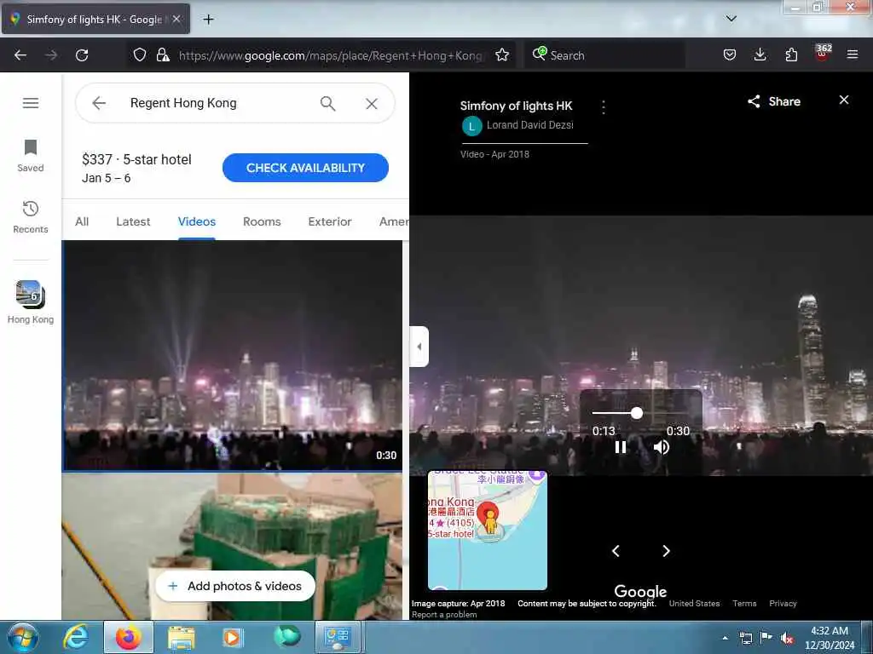Viewport: 873px width, 654px height.
Task: Launch Internet Explorer from taskbar
Action: [x=76, y=637]
